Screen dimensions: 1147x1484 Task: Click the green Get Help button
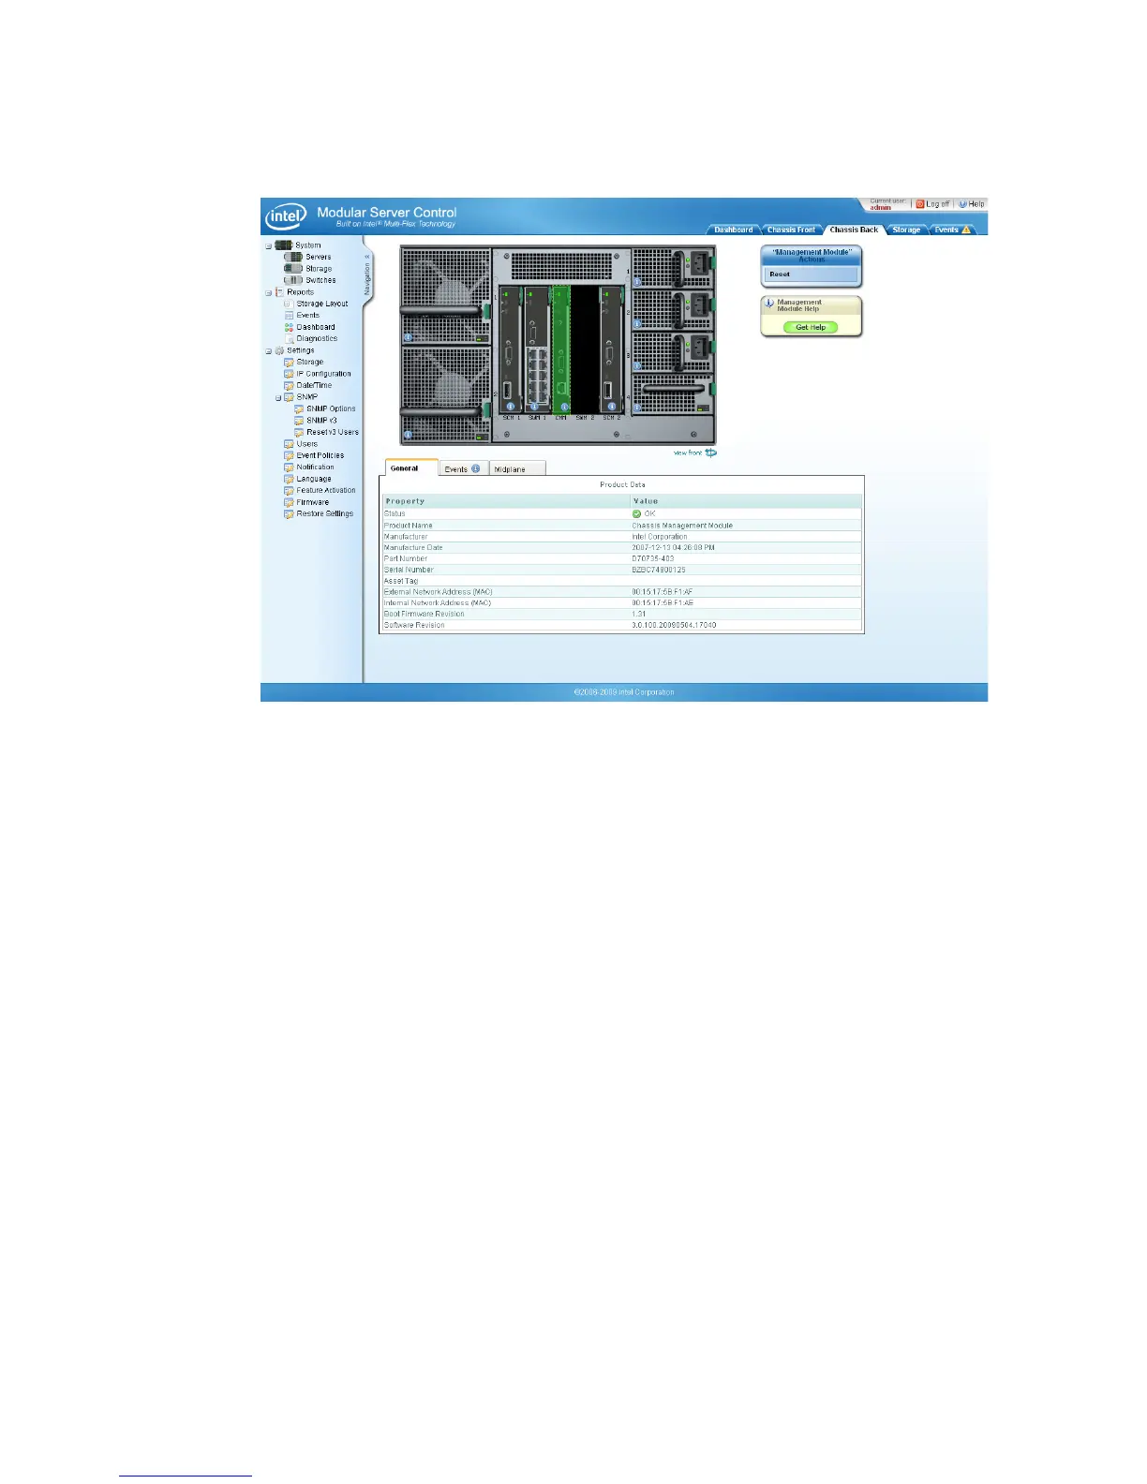(811, 327)
